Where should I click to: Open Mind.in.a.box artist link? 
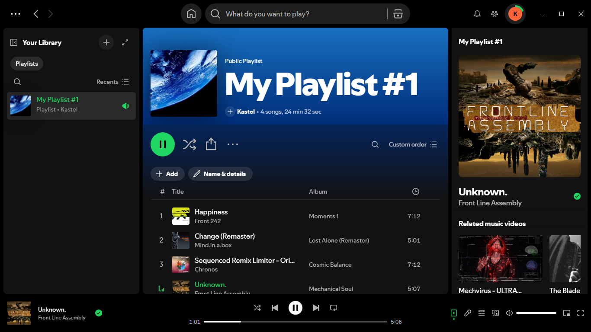[x=213, y=245]
